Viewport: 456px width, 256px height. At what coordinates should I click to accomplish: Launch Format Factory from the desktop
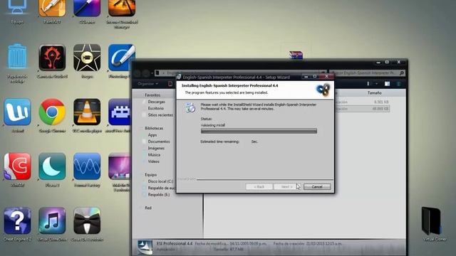(x=87, y=166)
